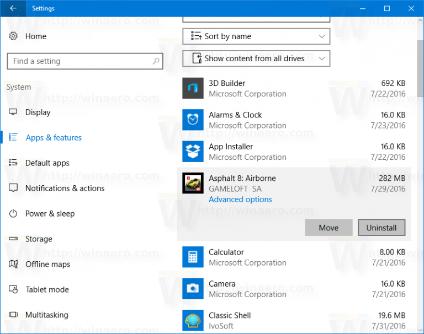Open the Home settings page
Screen dimensions: 424x334
(36, 36)
